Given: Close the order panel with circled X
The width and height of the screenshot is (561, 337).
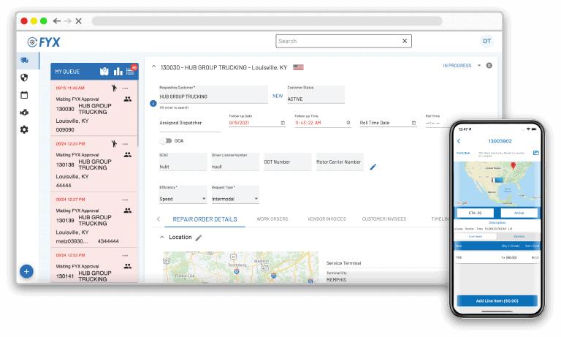Looking at the screenshot, I should [489, 66].
